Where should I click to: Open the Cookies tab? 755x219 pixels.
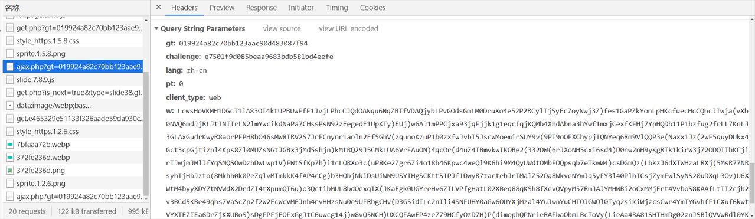tap(372, 8)
